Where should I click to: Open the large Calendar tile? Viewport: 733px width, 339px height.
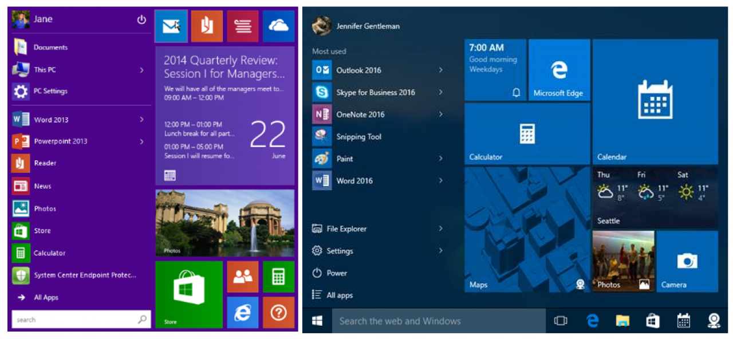pos(655,102)
